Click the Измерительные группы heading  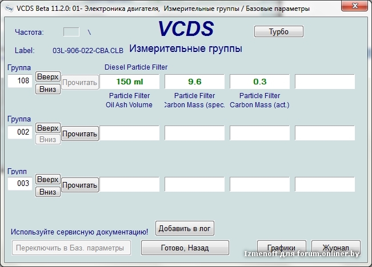click(x=186, y=49)
